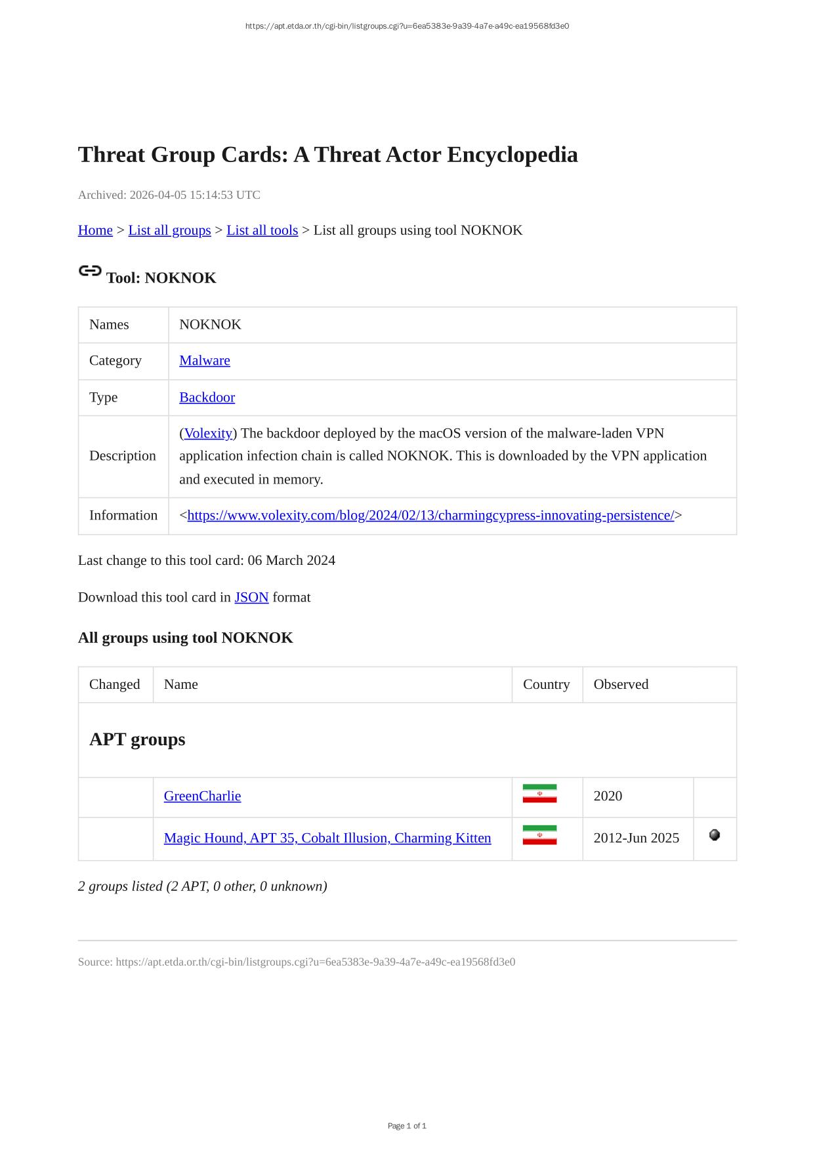
Task: Open the List all tools breadcrumb
Action: coord(262,230)
